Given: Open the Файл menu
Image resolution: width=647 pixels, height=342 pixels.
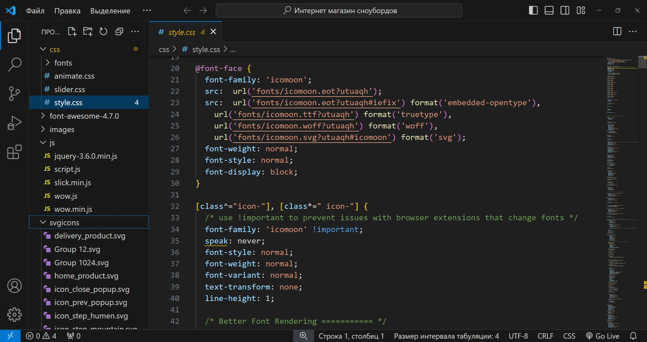Looking at the screenshot, I should coord(35,11).
